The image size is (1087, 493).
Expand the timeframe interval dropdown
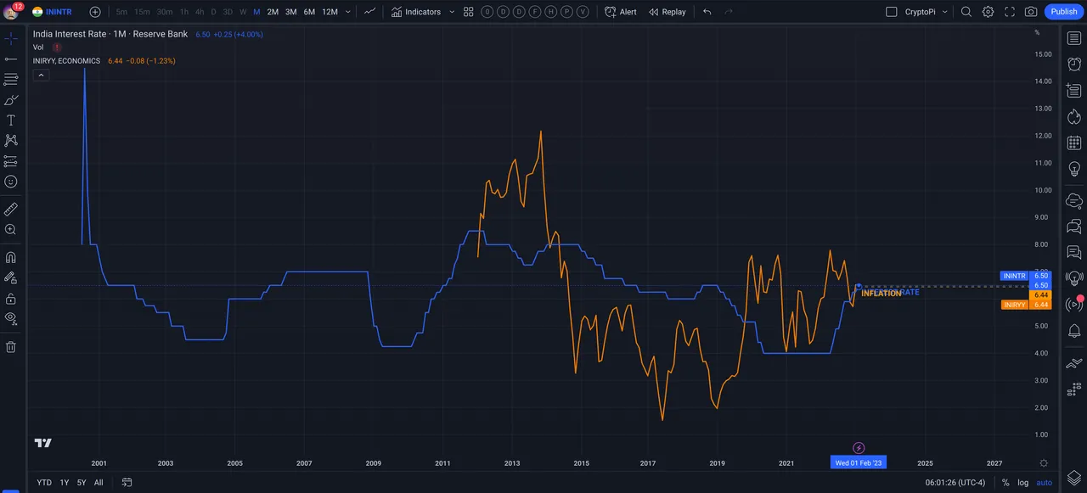[348, 12]
